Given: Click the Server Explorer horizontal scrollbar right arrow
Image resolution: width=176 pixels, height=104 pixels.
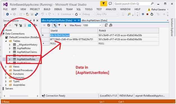Looking at the screenshot, I should point(38,96).
